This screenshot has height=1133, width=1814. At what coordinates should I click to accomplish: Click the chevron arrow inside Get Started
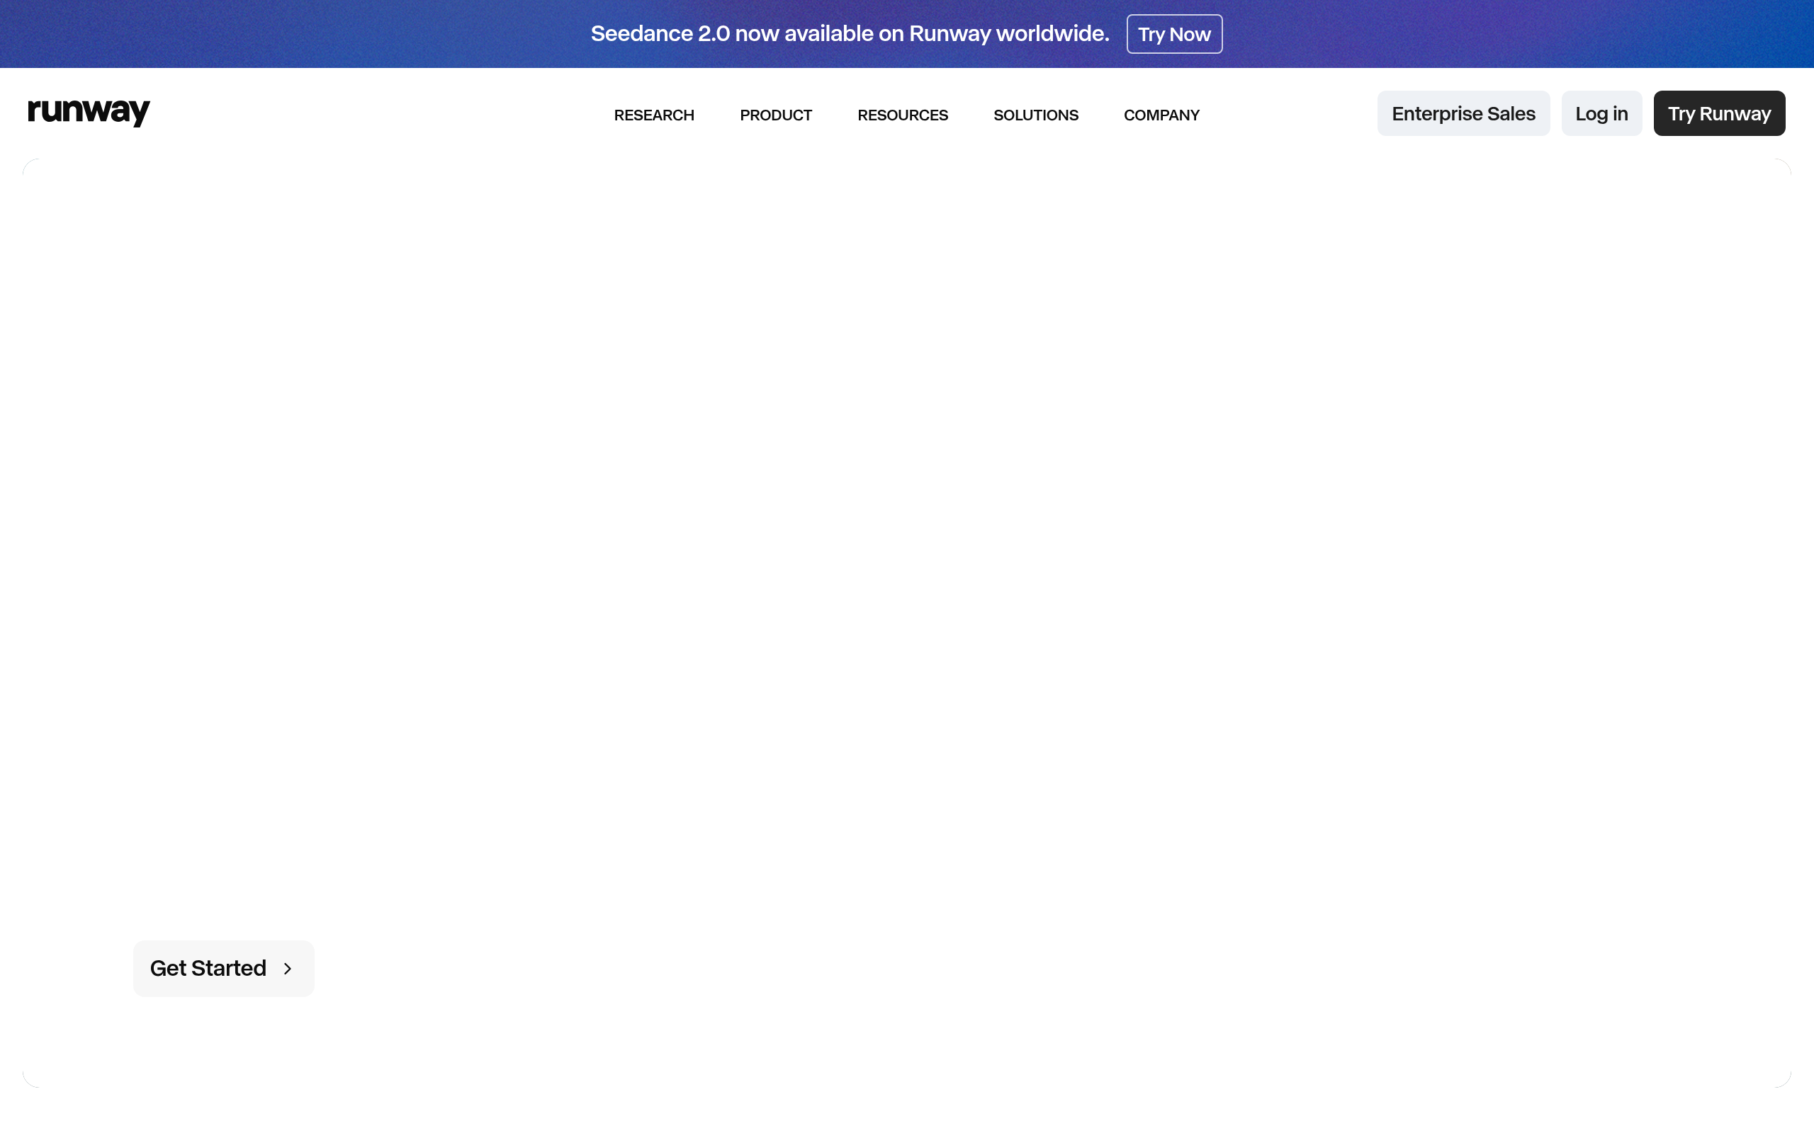point(288,968)
